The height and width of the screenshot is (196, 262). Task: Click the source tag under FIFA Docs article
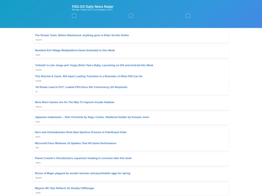[x=36, y=91]
